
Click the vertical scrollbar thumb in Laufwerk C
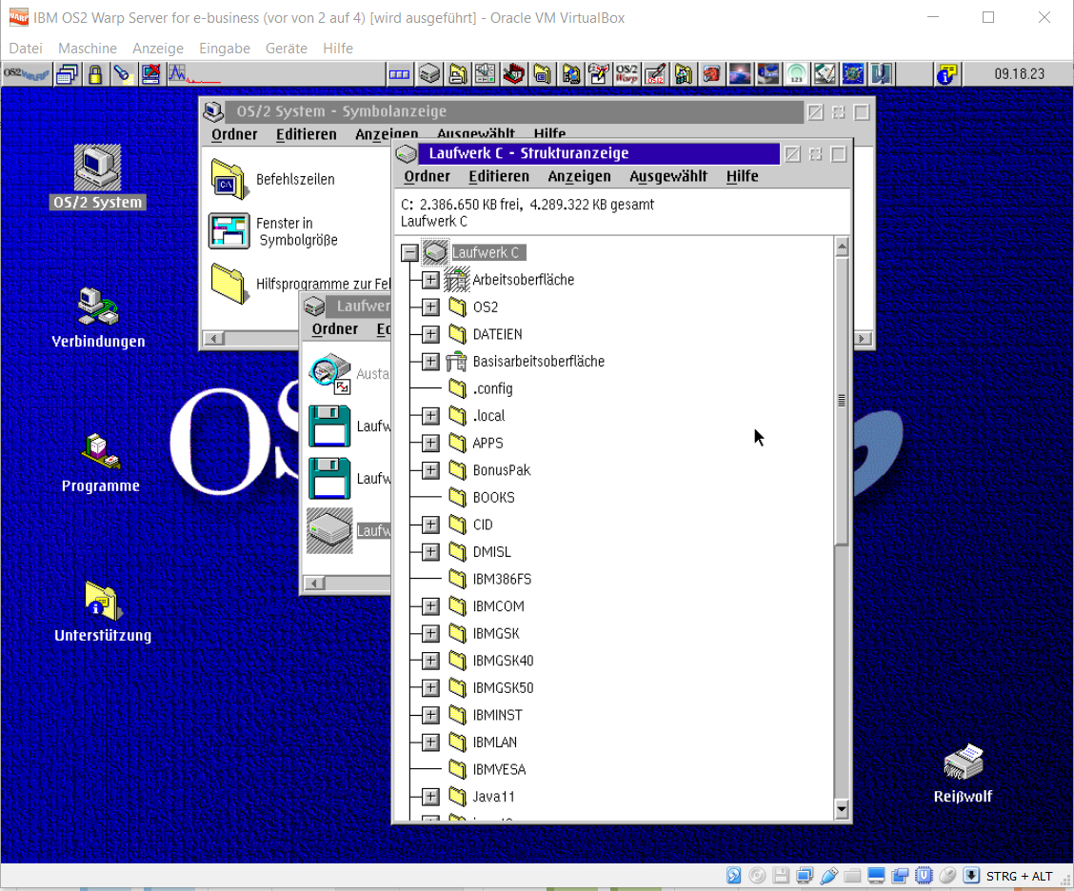841,401
